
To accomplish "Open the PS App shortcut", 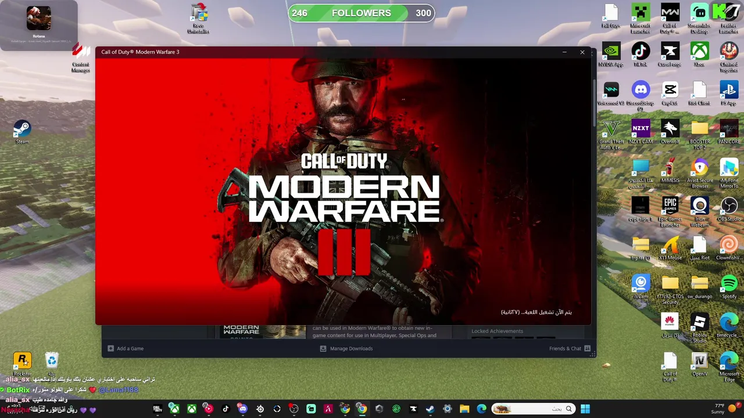I will [729, 93].
